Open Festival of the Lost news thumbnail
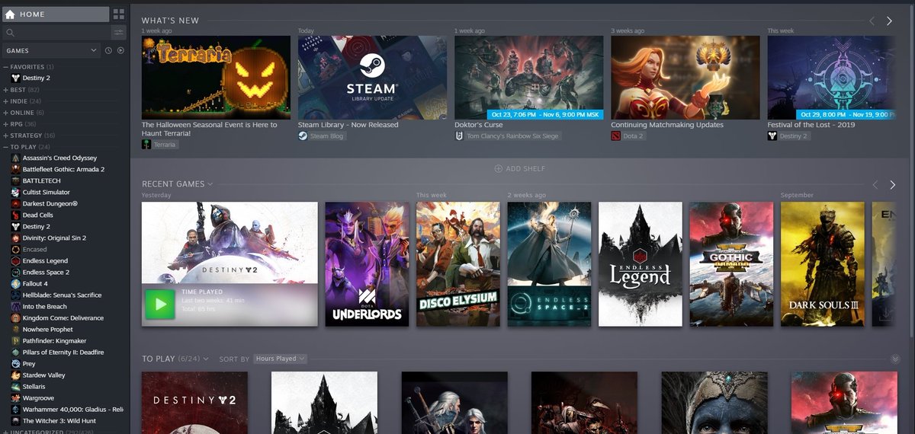Viewport: 915px width, 434px height. tap(831, 78)
